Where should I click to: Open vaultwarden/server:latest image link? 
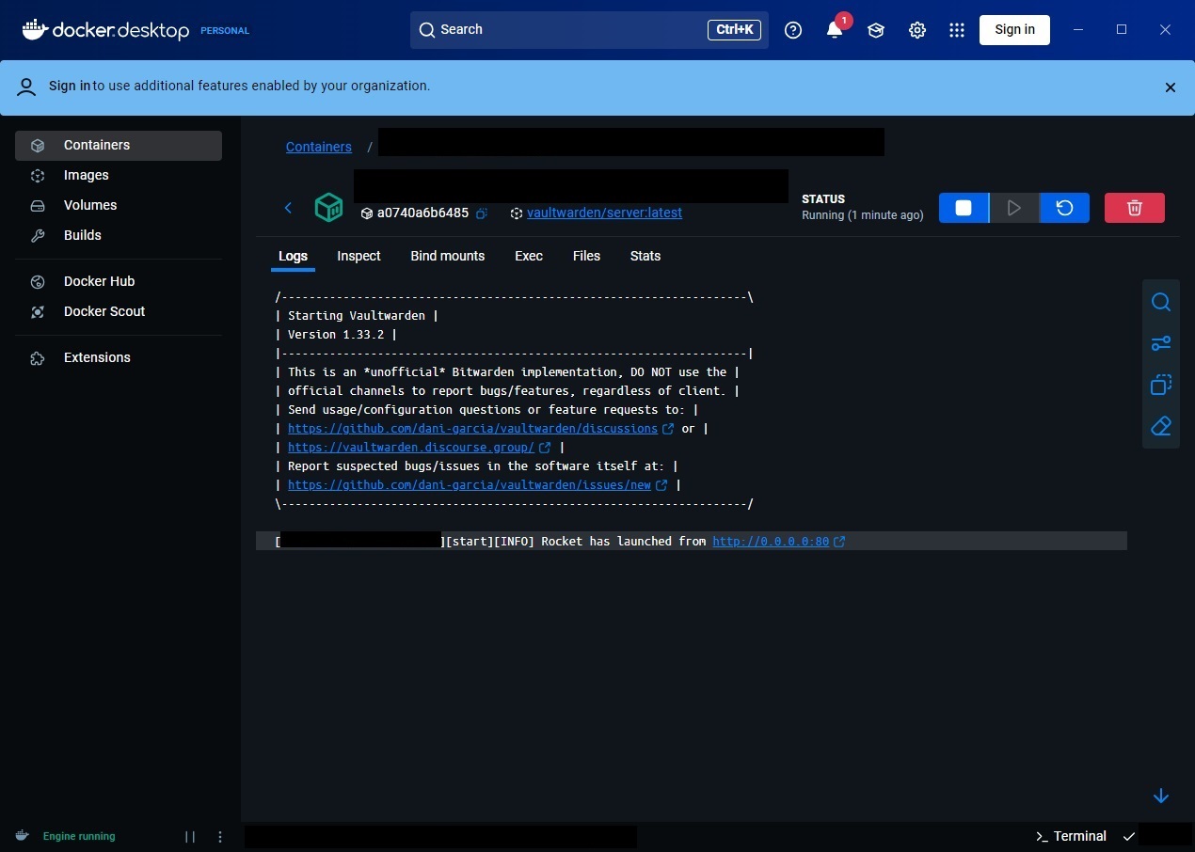[604, 213]
